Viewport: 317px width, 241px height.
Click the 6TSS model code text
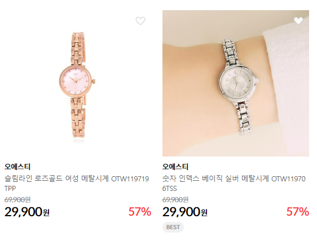click(170, 189)
